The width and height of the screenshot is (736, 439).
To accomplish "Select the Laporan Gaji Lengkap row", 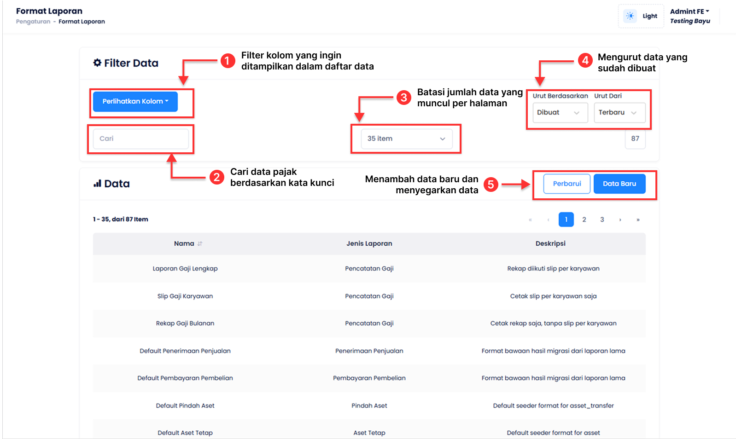I will [x=369, y=269].
